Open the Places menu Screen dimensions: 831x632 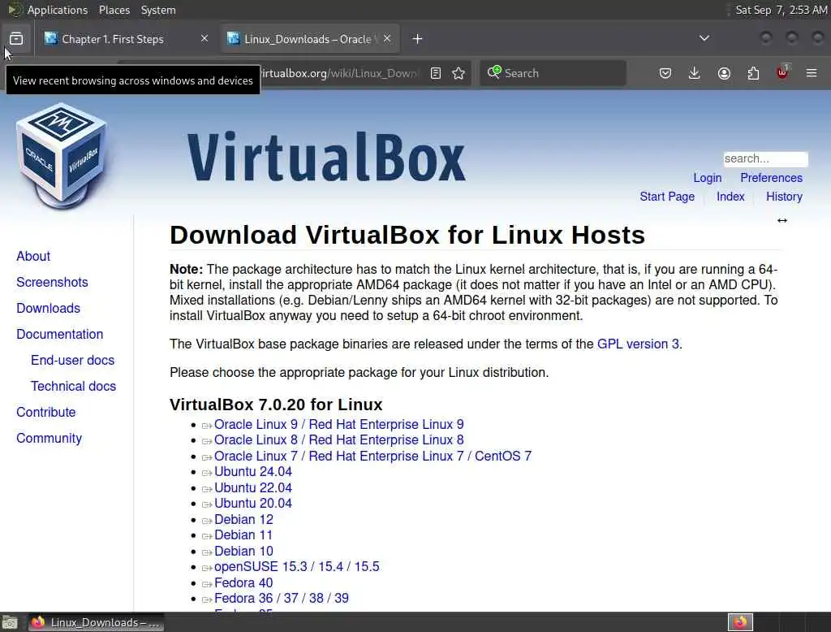(114, 10)
